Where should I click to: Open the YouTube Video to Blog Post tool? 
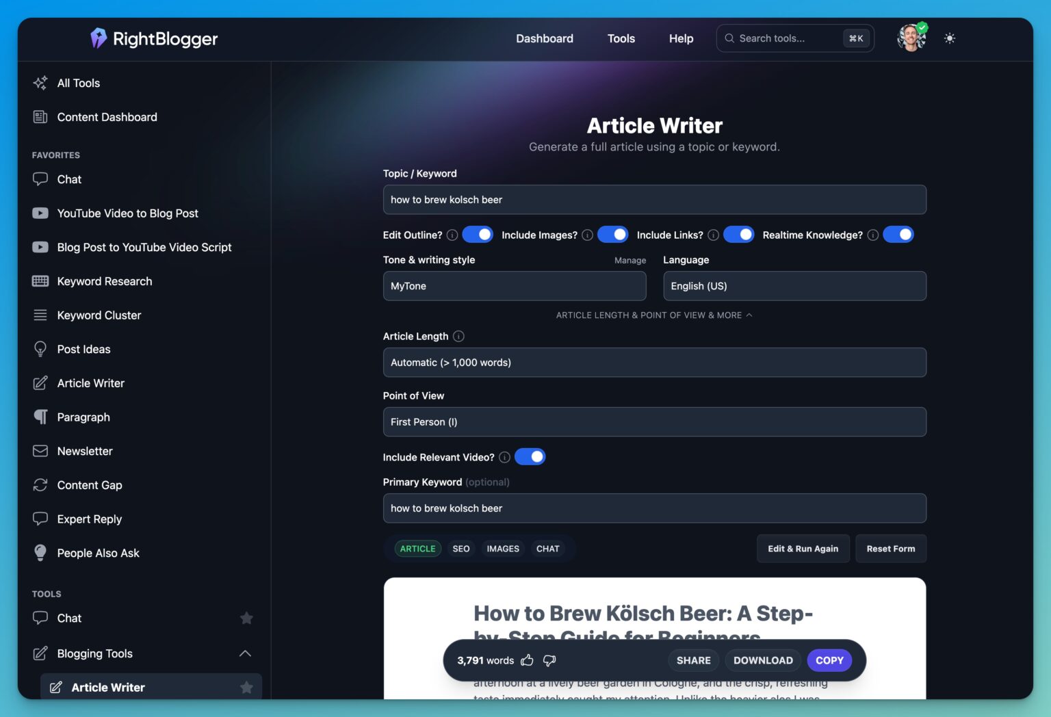tap(127, 213)
